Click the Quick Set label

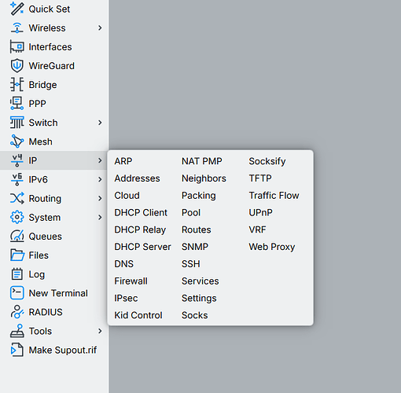point(50,9)
